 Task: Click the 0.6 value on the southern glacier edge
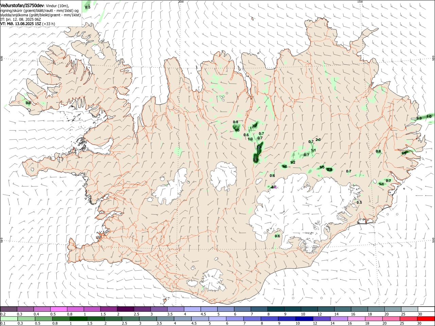(x=277, y=236)
